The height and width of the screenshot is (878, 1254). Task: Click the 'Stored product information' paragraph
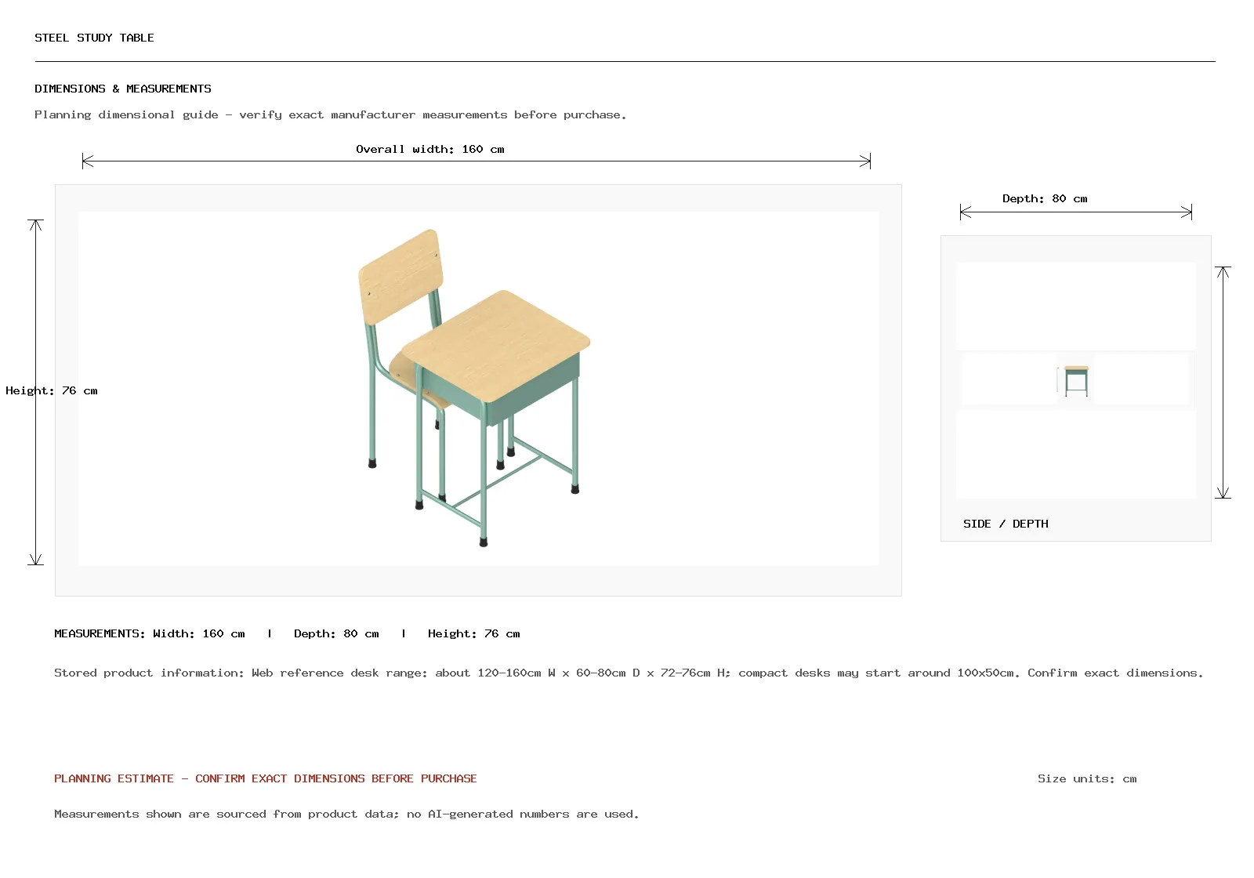pyautogui.click(x=629, y=673)
